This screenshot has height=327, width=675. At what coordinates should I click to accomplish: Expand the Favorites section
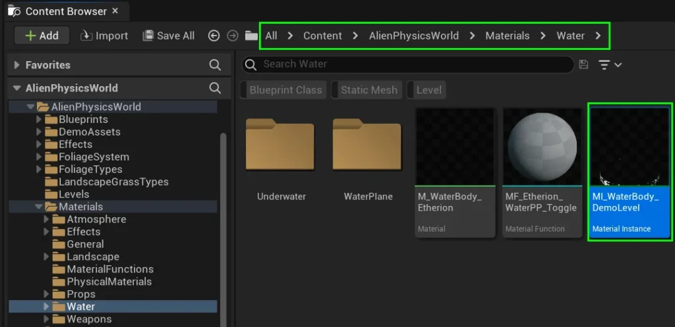point(17,65)
